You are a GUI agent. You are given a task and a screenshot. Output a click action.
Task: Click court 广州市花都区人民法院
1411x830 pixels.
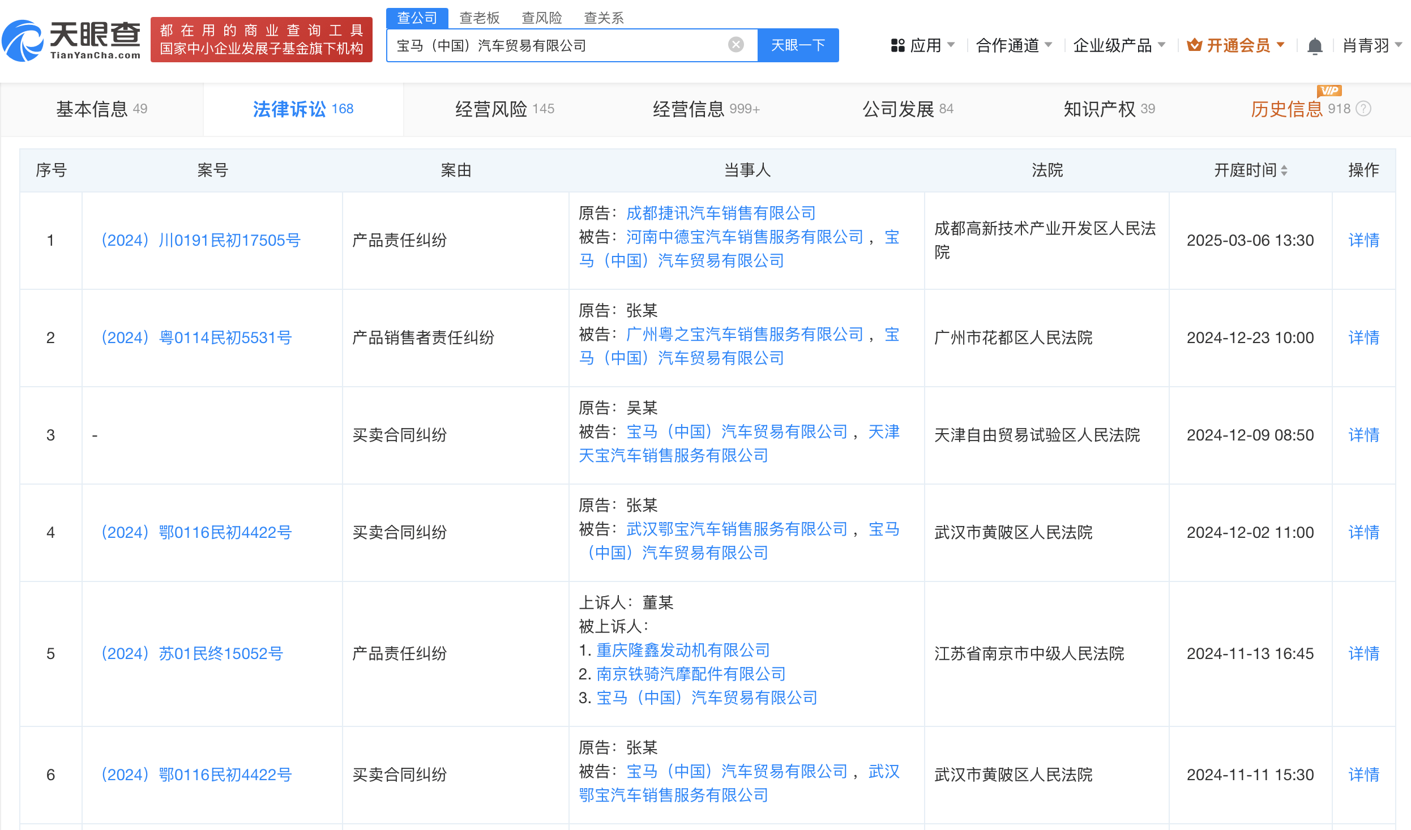[1013, 337]
